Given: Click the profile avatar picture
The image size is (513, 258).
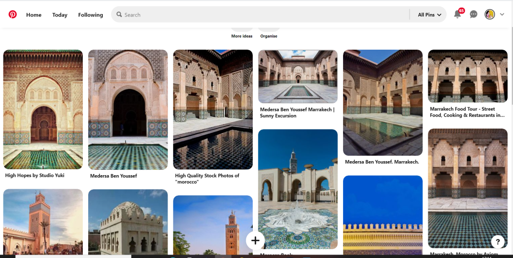Looking at the screenshot, I should [489, 15].
